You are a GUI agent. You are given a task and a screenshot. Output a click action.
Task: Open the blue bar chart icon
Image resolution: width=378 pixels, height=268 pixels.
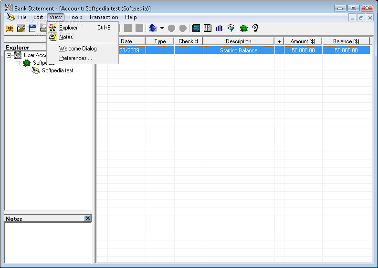pyautogui.click(x=219, y=29)
